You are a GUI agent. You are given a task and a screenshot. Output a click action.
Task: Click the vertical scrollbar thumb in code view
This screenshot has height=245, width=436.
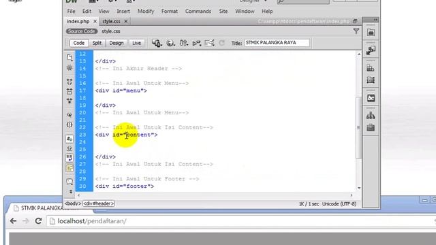358,128
